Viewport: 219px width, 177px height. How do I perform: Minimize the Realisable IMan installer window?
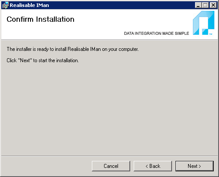tap(198, 5)
